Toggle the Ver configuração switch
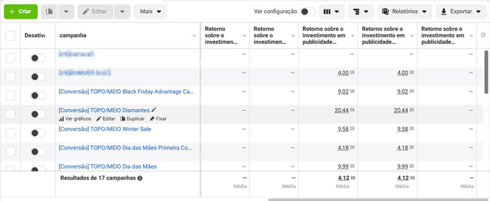The width and height of the screenshot is (490, 201). coord(308,11)
